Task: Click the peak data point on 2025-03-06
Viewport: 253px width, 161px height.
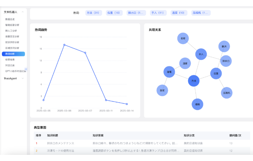Action: pos(64,45)
